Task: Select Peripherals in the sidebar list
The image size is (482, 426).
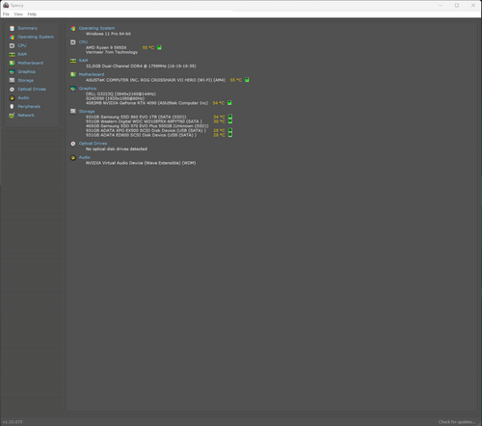Action: [29, 106]
